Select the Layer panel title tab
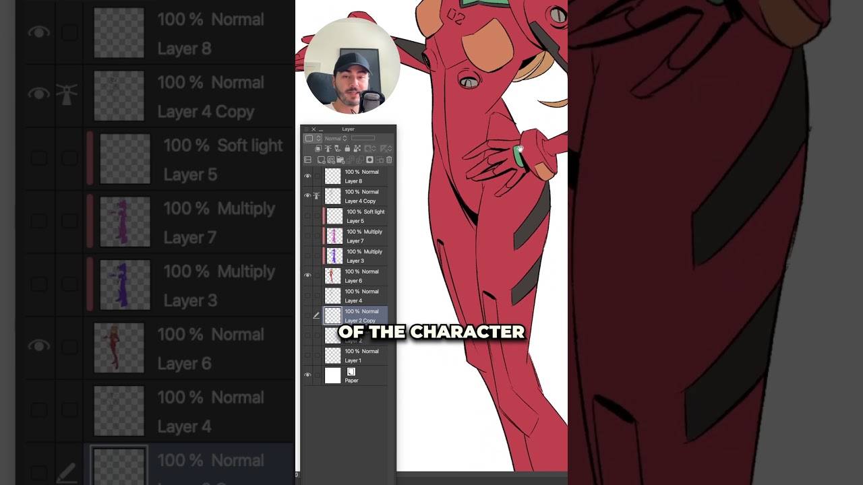The image size is (863, 485). [348, 129]
